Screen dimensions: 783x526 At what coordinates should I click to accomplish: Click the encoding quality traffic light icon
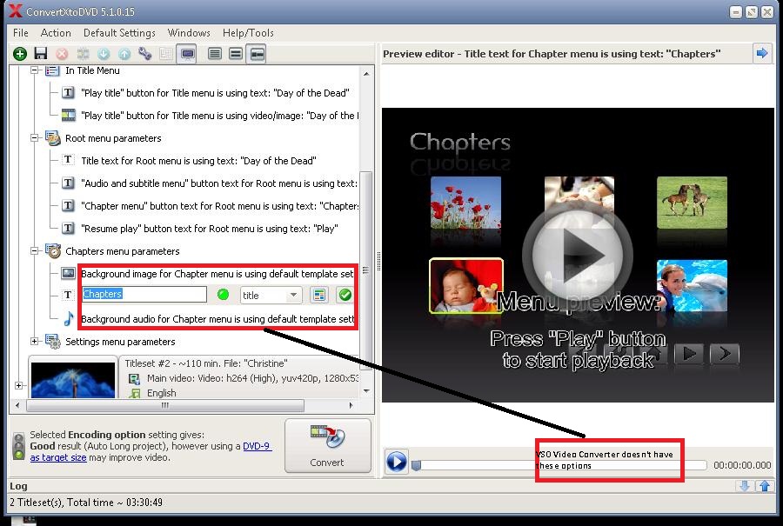[18, 446]
